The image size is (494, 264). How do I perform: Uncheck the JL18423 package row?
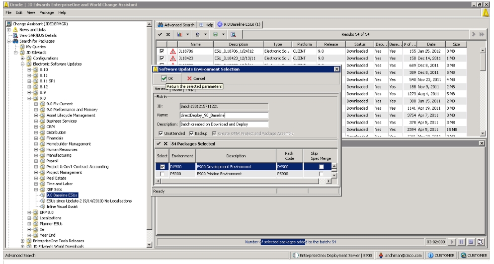(162, 58)
